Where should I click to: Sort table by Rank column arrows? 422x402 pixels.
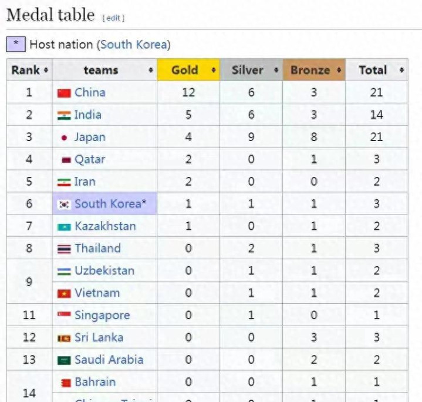coord(46,70)
